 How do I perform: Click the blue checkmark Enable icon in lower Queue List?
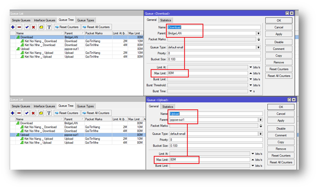[27, 113]
